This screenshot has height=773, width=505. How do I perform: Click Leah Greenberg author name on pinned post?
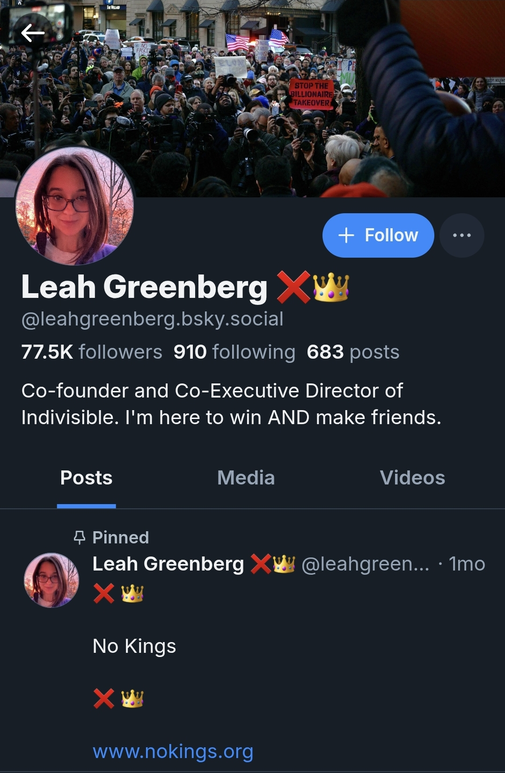pos(168,564)
